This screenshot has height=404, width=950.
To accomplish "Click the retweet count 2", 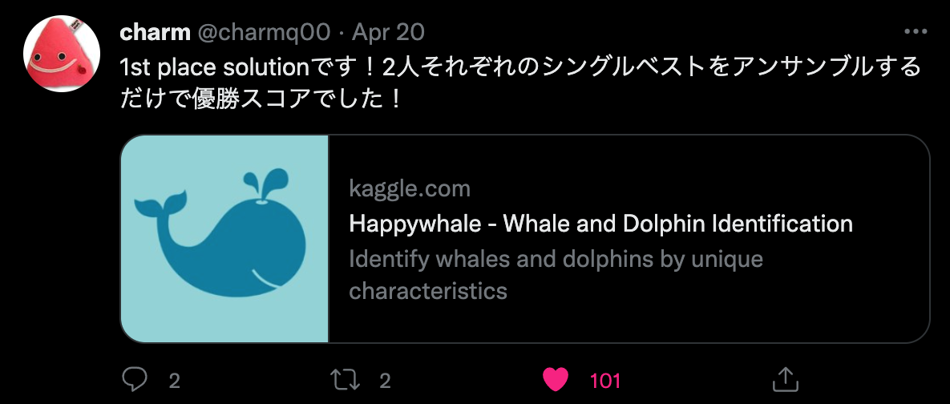I will pyautogui.click(x=385, y=381).
